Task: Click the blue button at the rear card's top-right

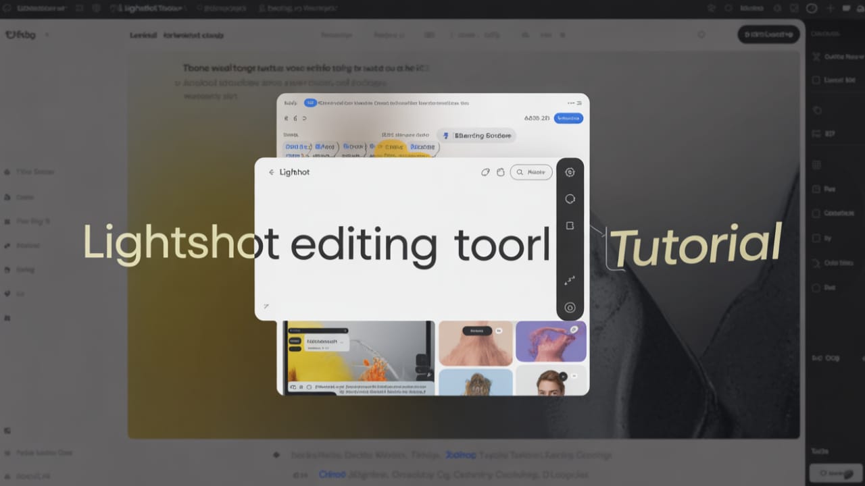Action: tap(568, 118)
